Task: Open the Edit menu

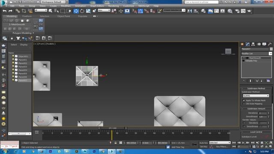Action: (12, 6)
